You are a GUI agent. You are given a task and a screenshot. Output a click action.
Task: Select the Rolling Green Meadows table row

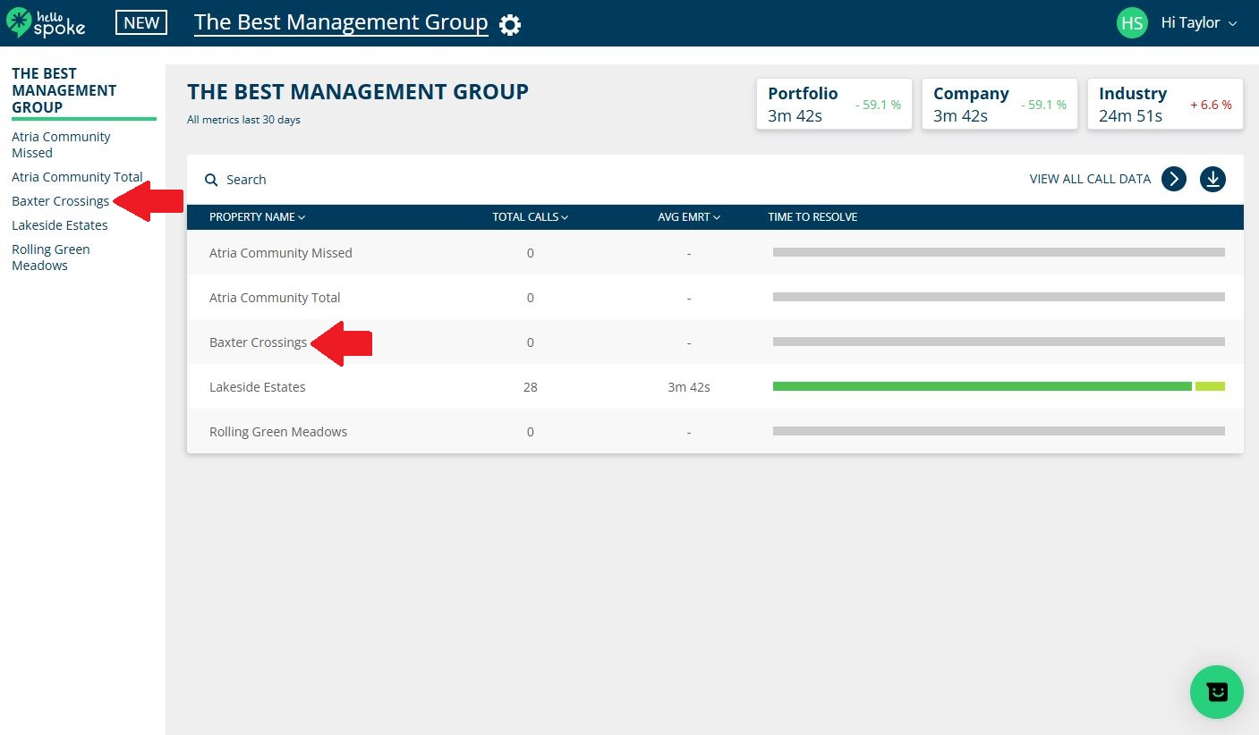click(x=626, y=431)
